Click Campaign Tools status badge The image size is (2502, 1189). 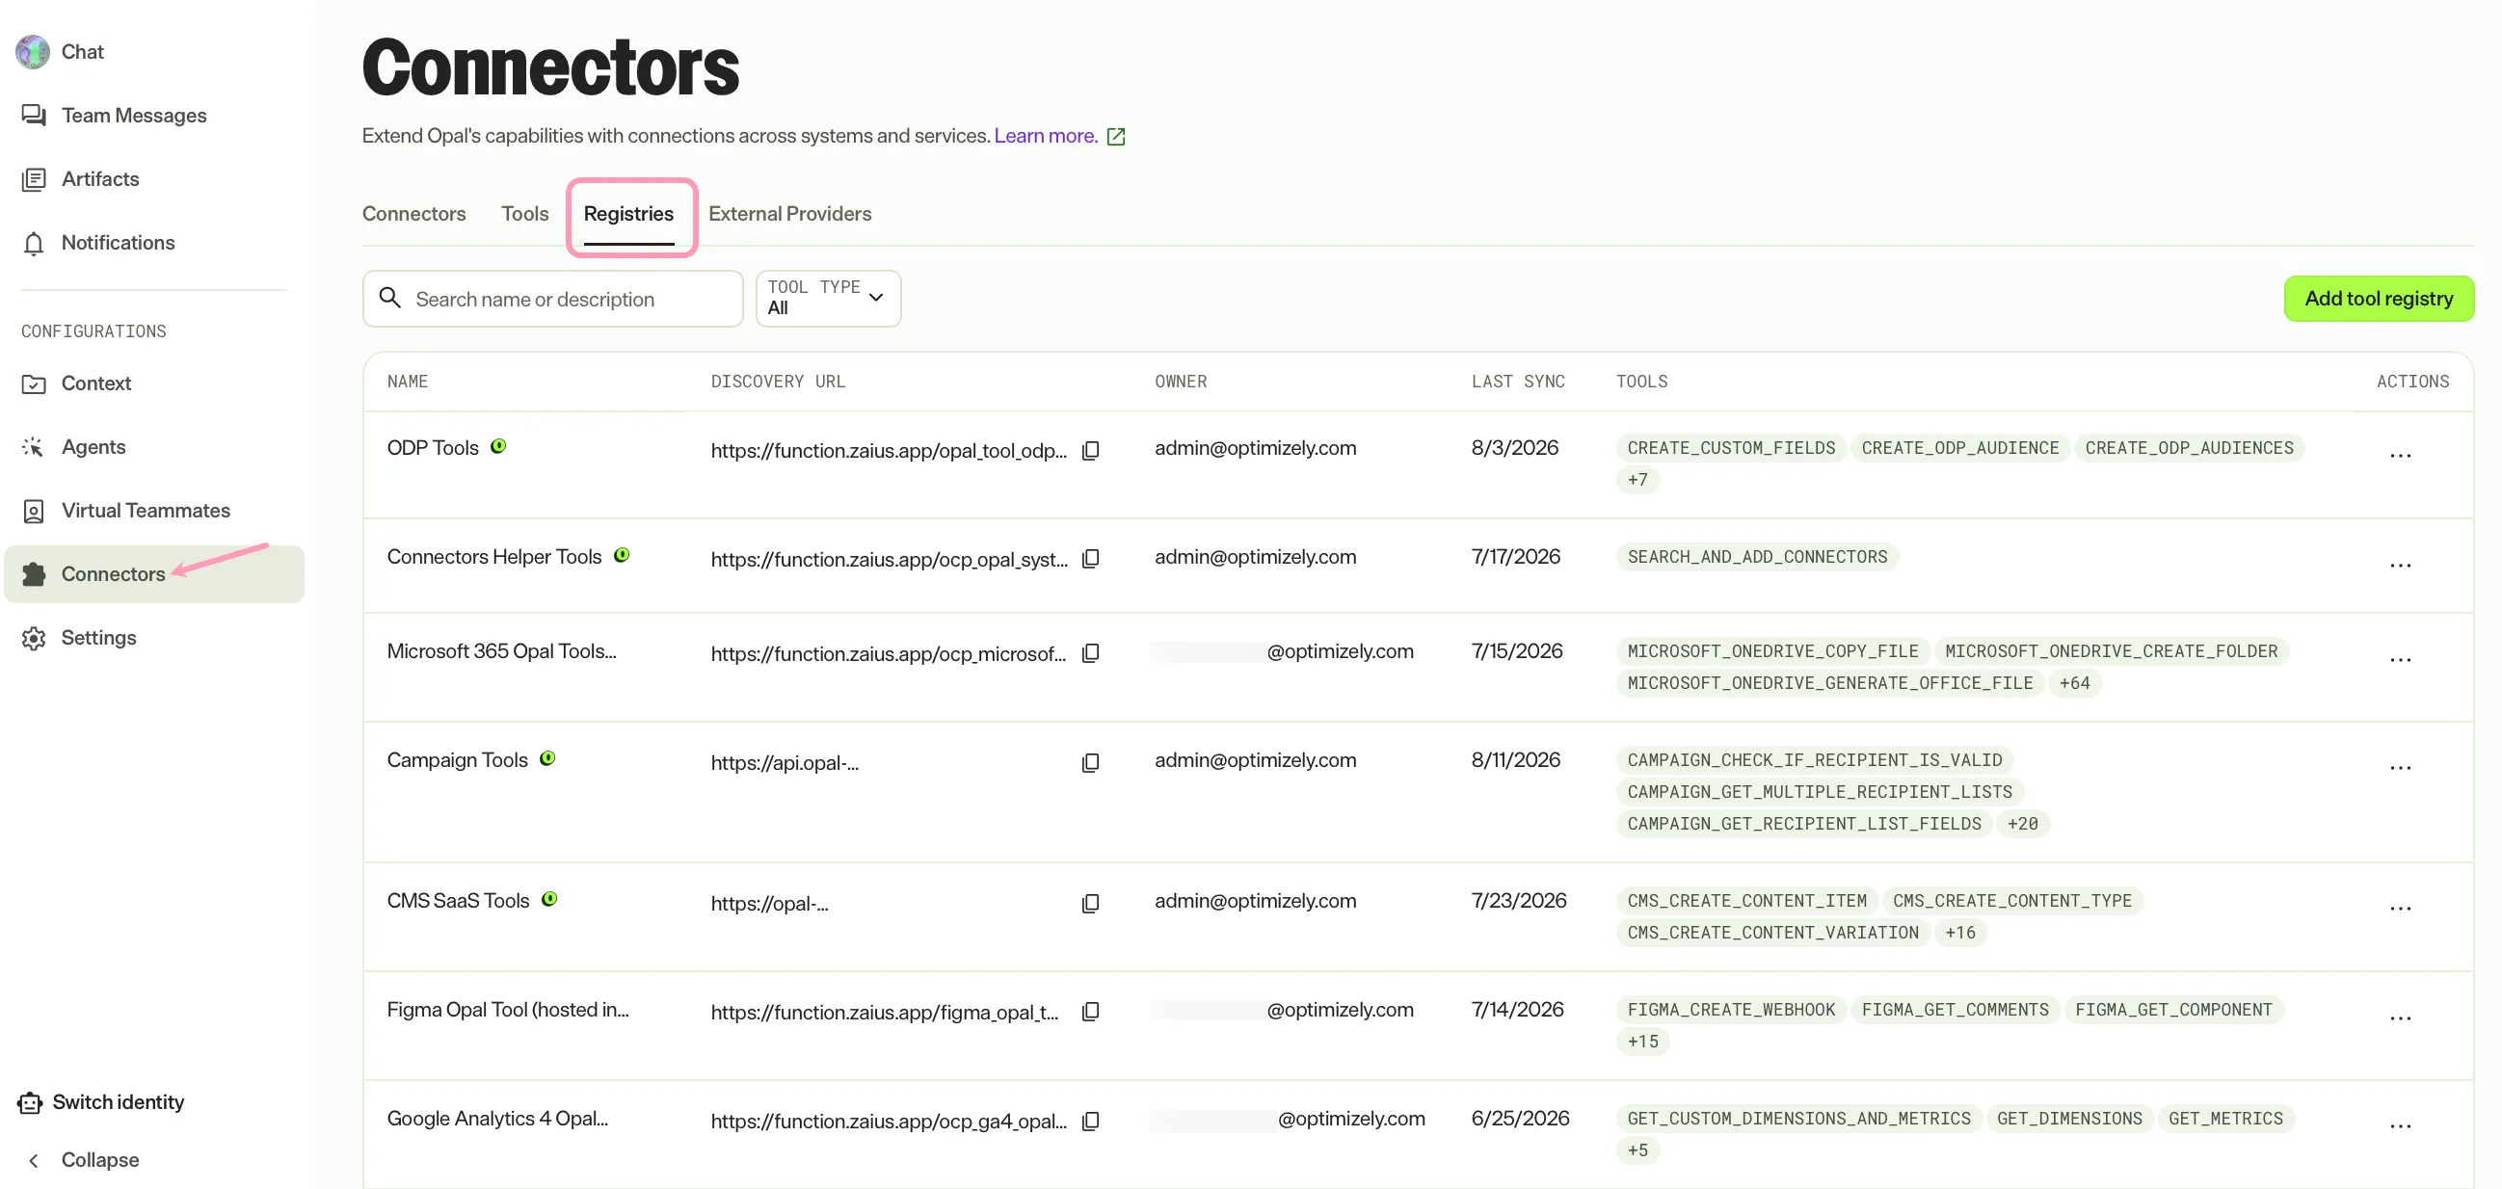click(547, 757)
